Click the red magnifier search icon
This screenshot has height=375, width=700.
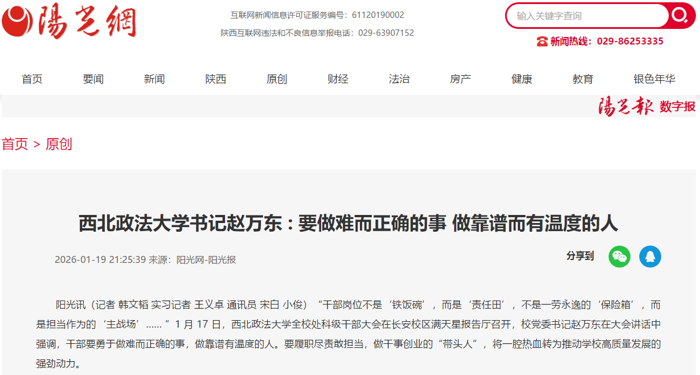coord(681,16)
